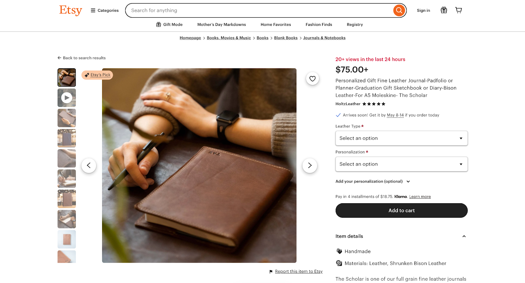
Task: Expand the Add your personalization section
Action: [x=372, y=181]
